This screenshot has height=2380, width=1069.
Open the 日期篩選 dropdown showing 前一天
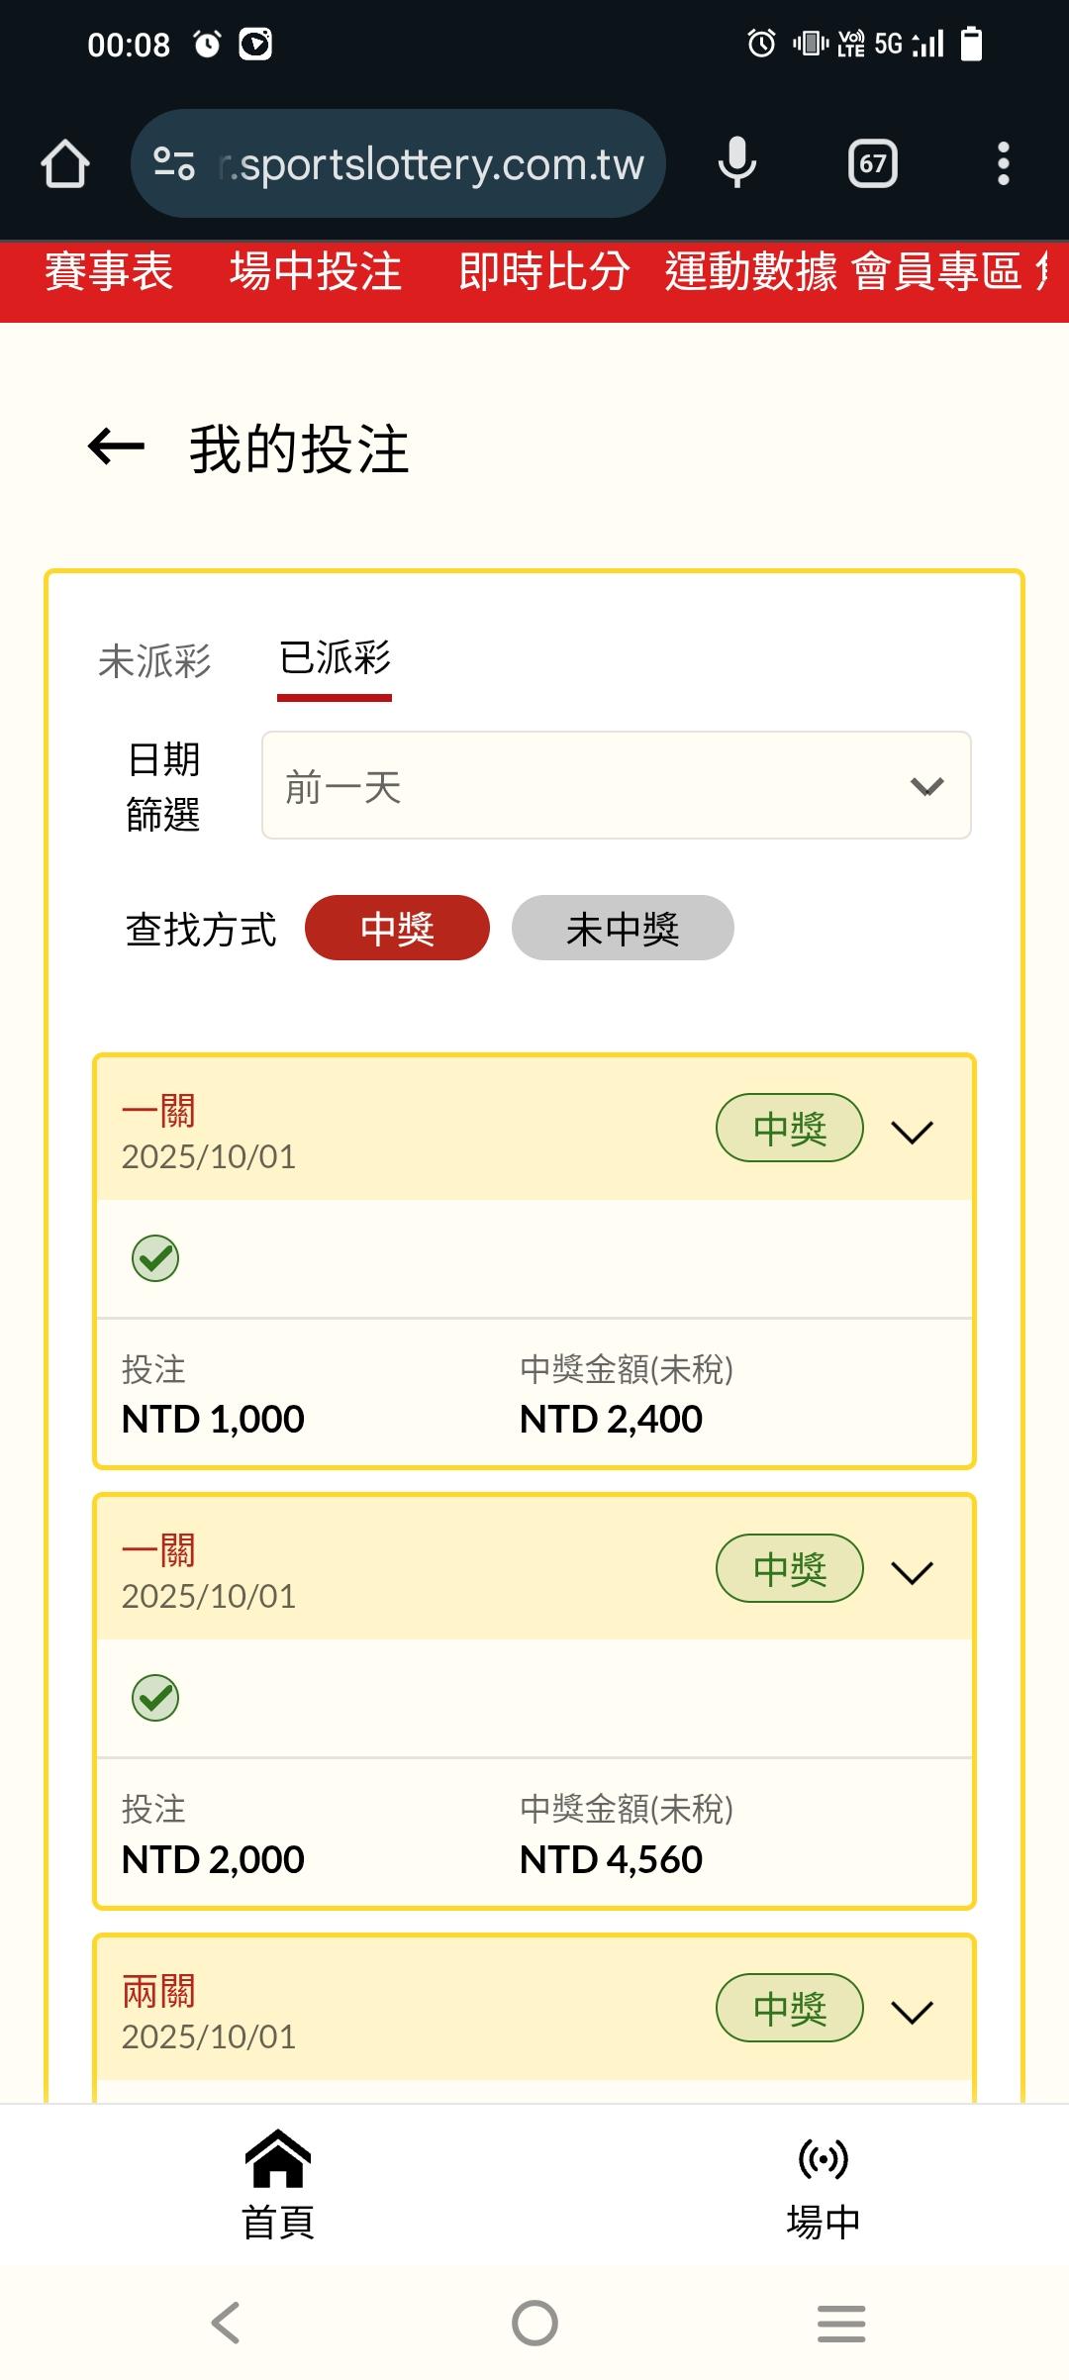click(x=616, y=786)
